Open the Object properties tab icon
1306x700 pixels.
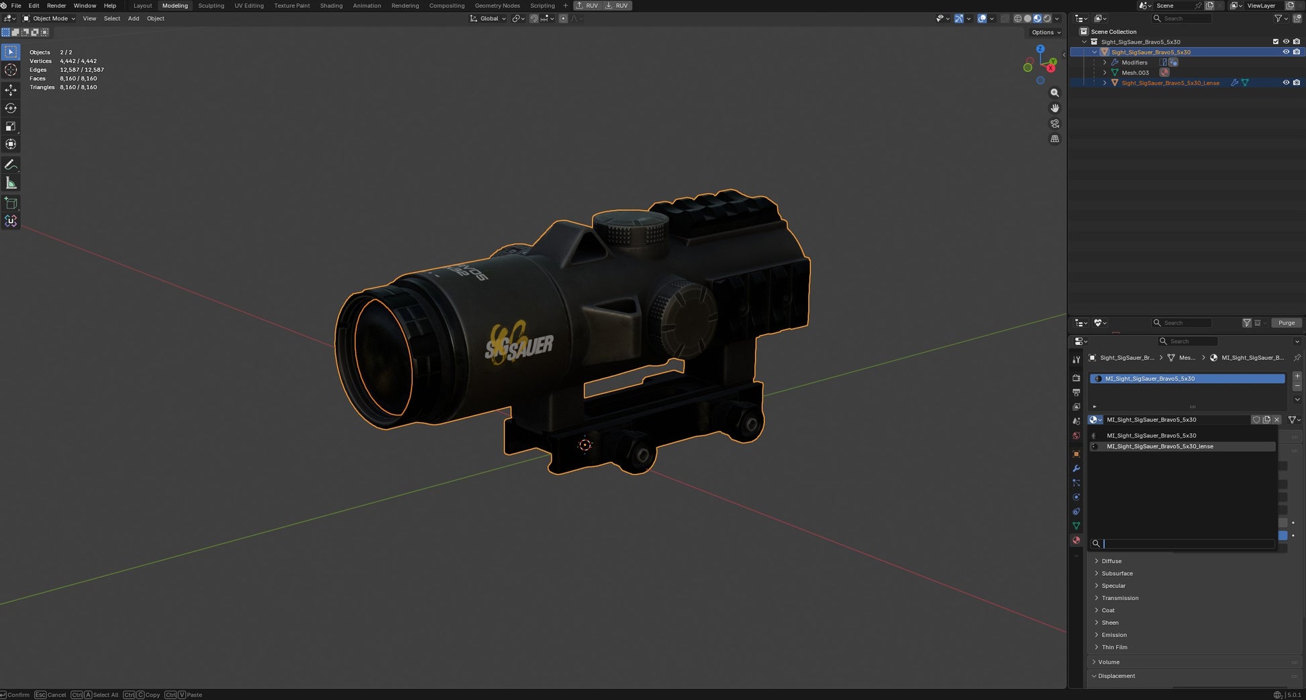click(x=1076, y=454)
